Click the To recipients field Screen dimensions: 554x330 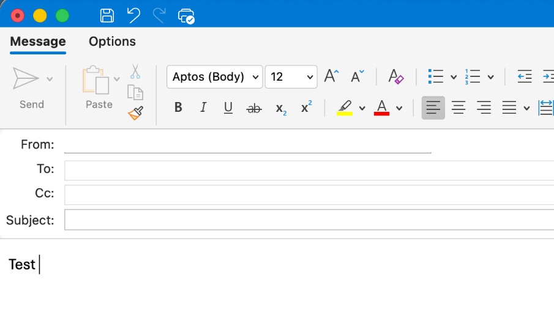(309, 170)
